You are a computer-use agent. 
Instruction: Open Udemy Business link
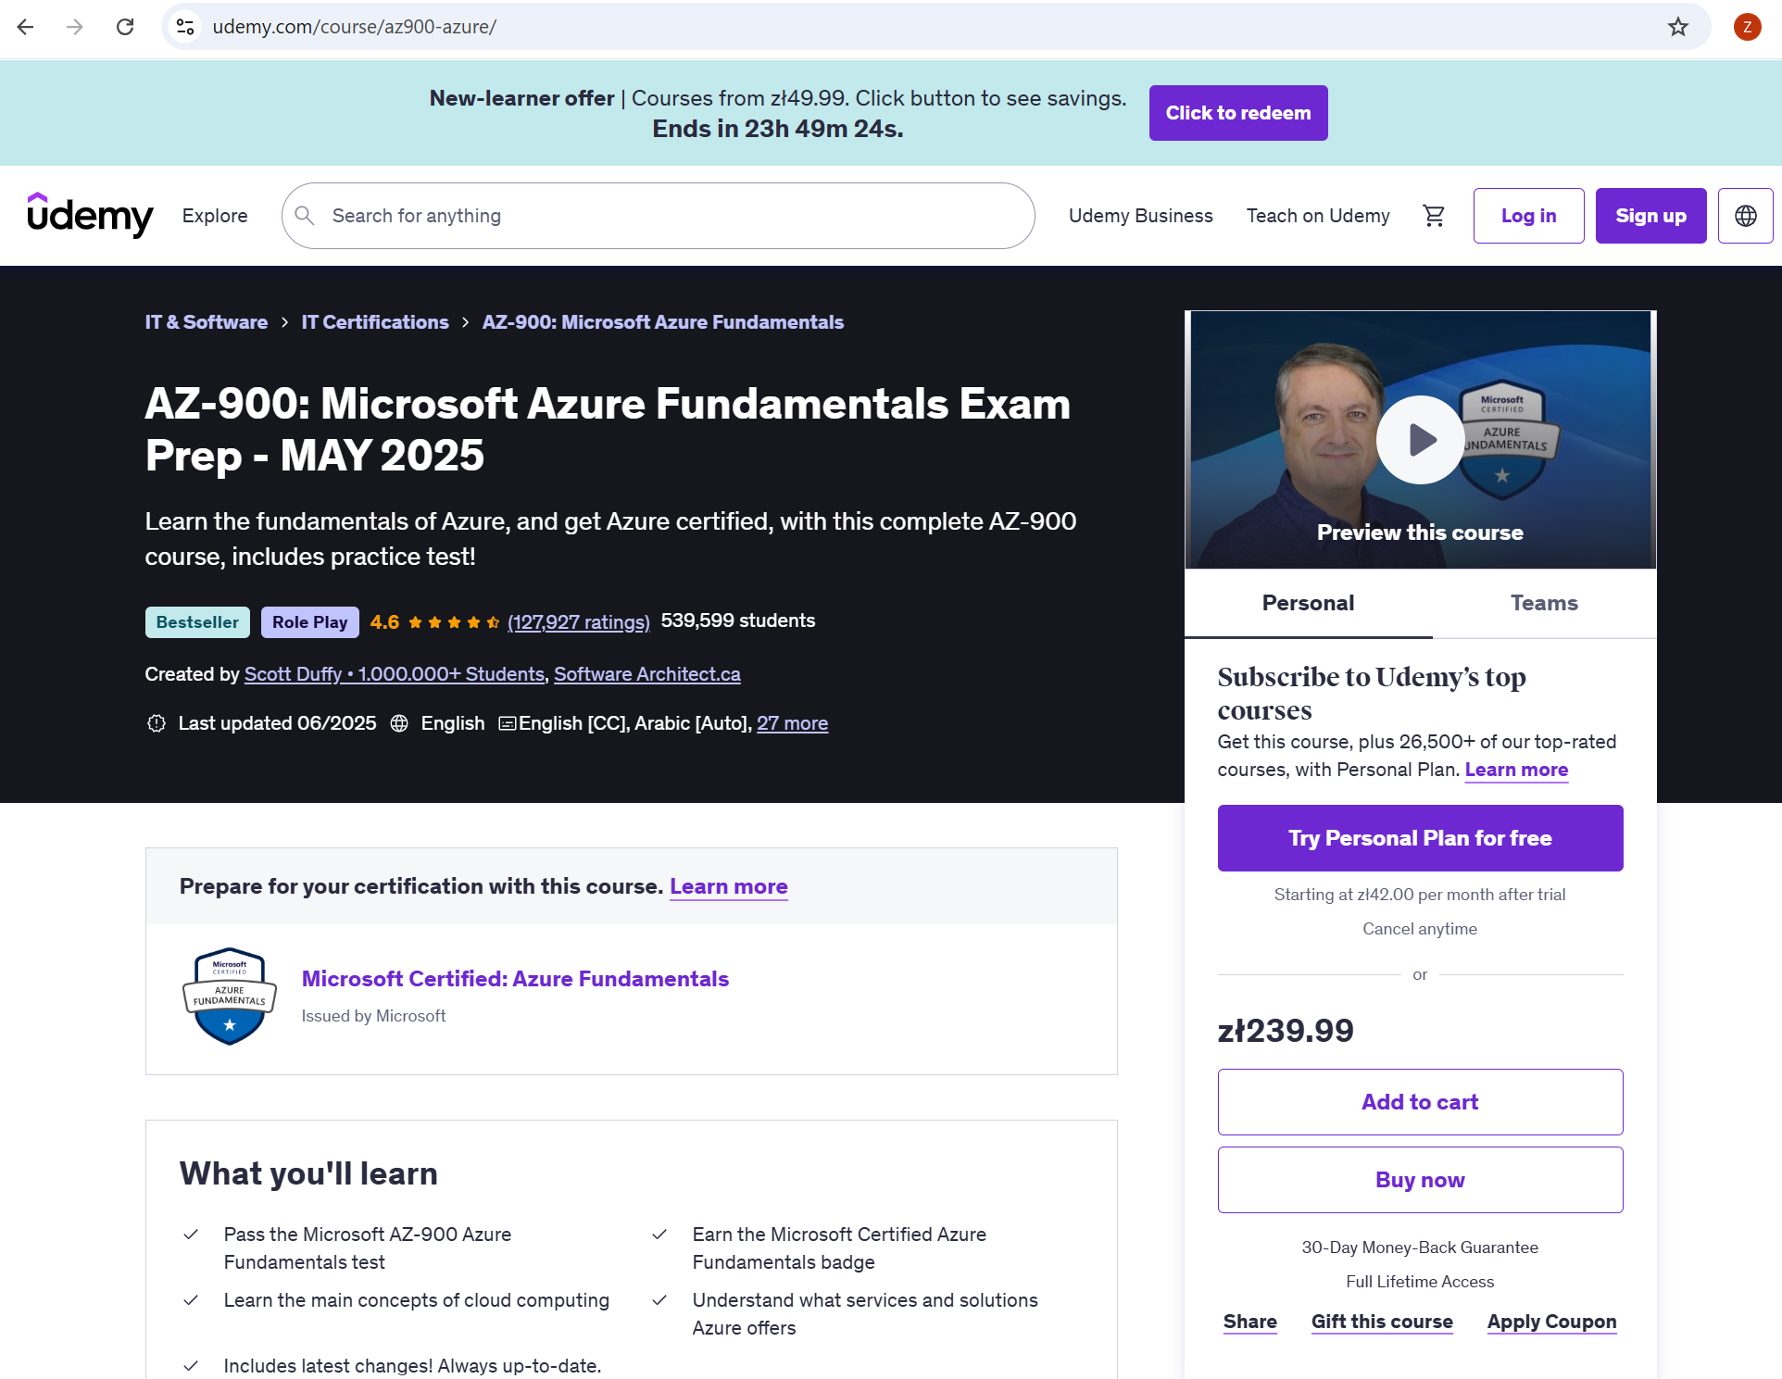click(1140, 216)
